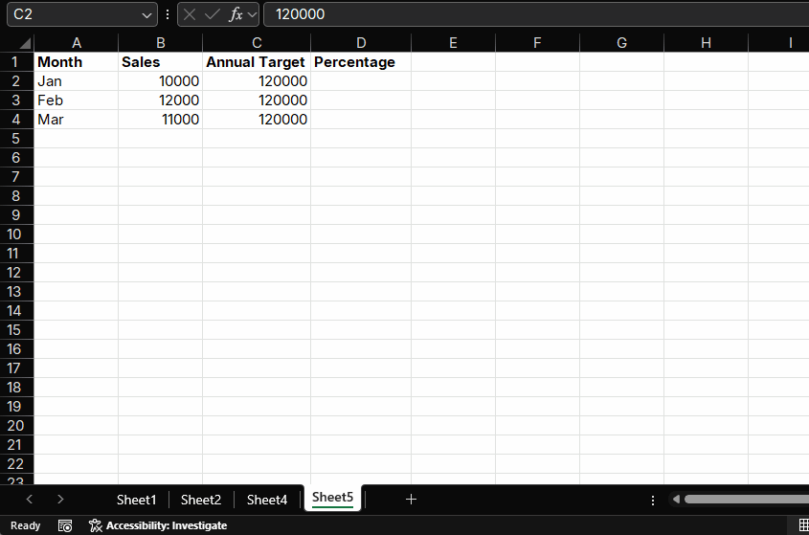The width and height of the screenshot is (809, 535).
Task: Select column C header
Action: click(x=257, y=43)
